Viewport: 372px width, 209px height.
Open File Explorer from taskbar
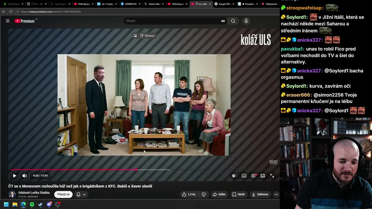pyautogui.click(x=15, y=204)
